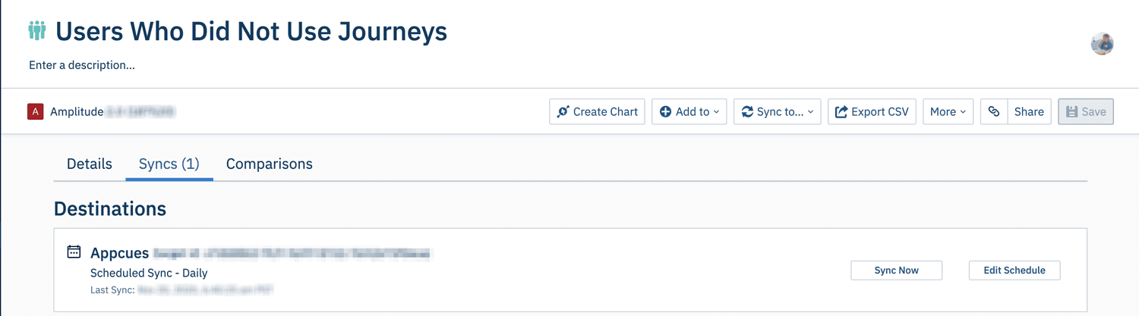
Task: Click the Appcues destination name
Action: coord(119,253)
